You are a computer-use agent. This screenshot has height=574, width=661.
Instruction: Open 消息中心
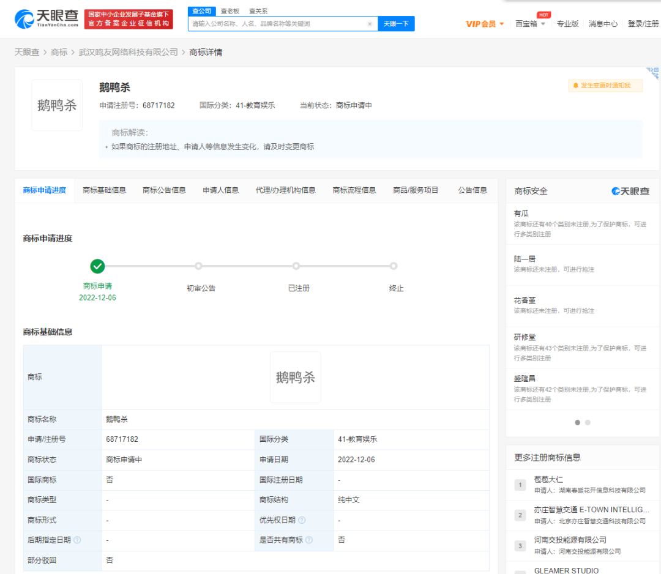coord(603,24)
